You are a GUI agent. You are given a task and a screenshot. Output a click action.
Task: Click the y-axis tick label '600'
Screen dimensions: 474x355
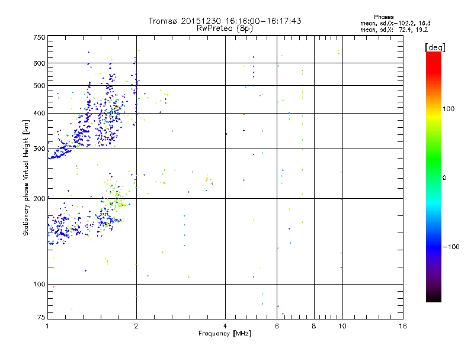point(39,63)
